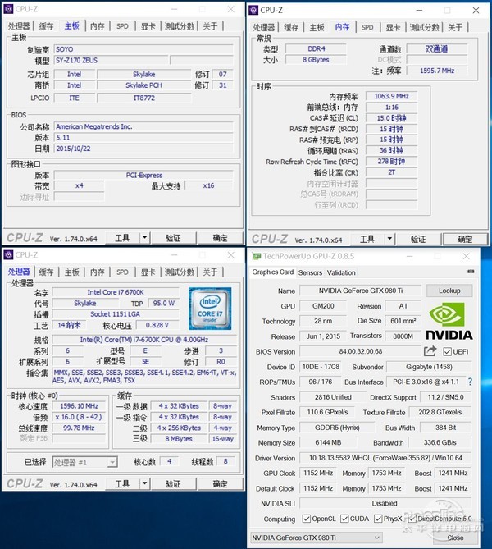The width and height of the screenshot is (492, 549).
Task: Click the Bus Interface question mark icon
Action: pos(470,382)
